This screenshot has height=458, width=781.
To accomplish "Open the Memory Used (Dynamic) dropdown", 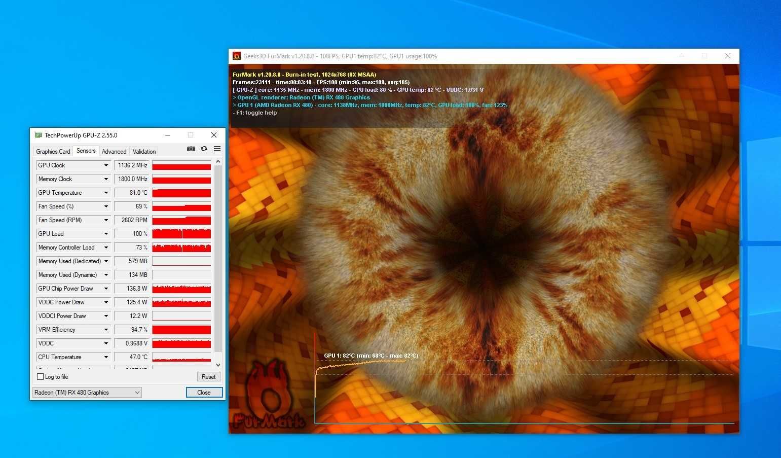I will coord(106,275).
